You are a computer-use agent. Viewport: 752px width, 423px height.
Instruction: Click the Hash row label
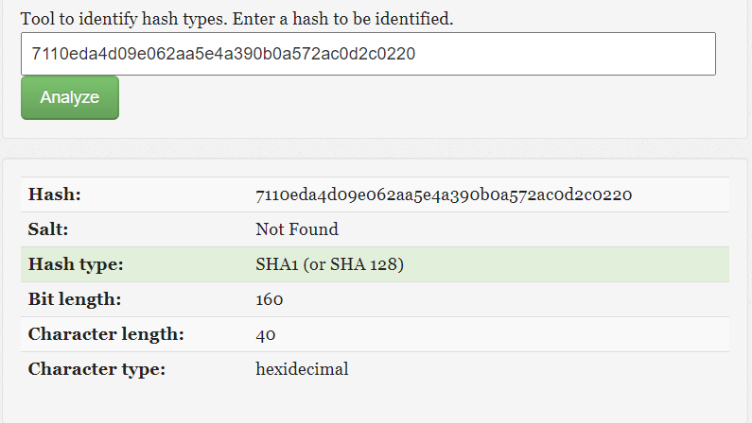point(55,195)
